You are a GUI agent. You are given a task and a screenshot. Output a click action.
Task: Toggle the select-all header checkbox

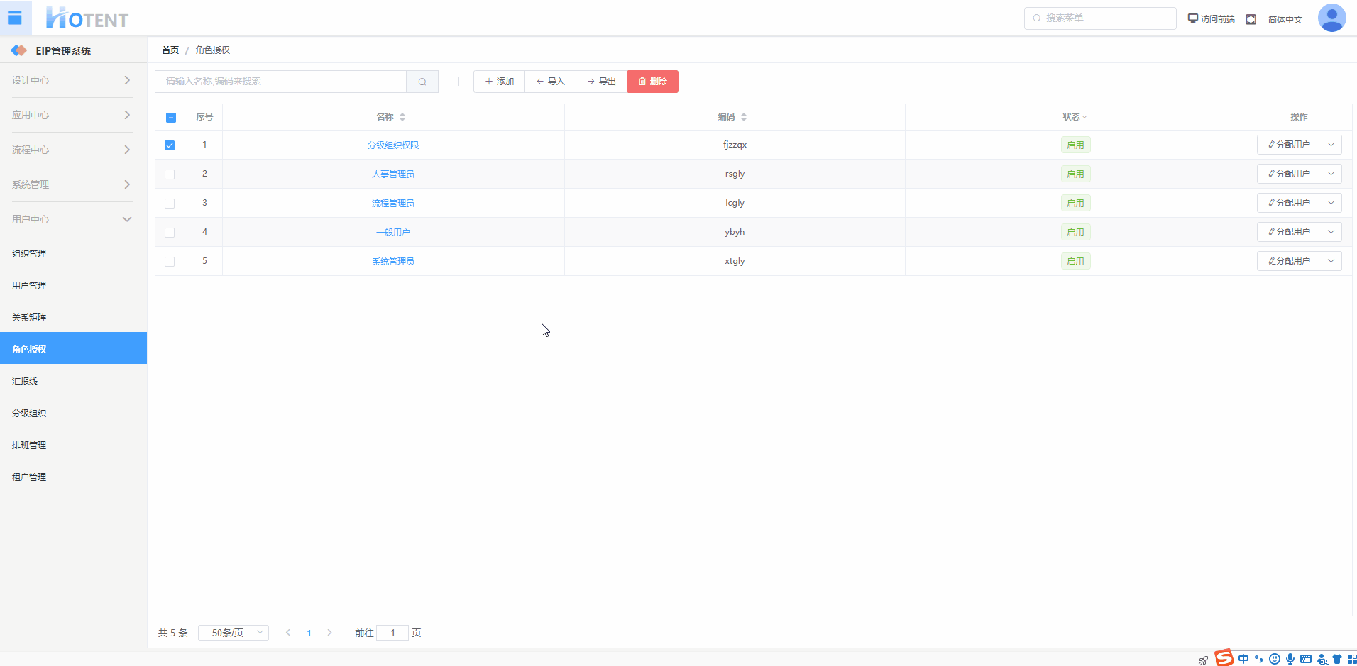point(171,118)
